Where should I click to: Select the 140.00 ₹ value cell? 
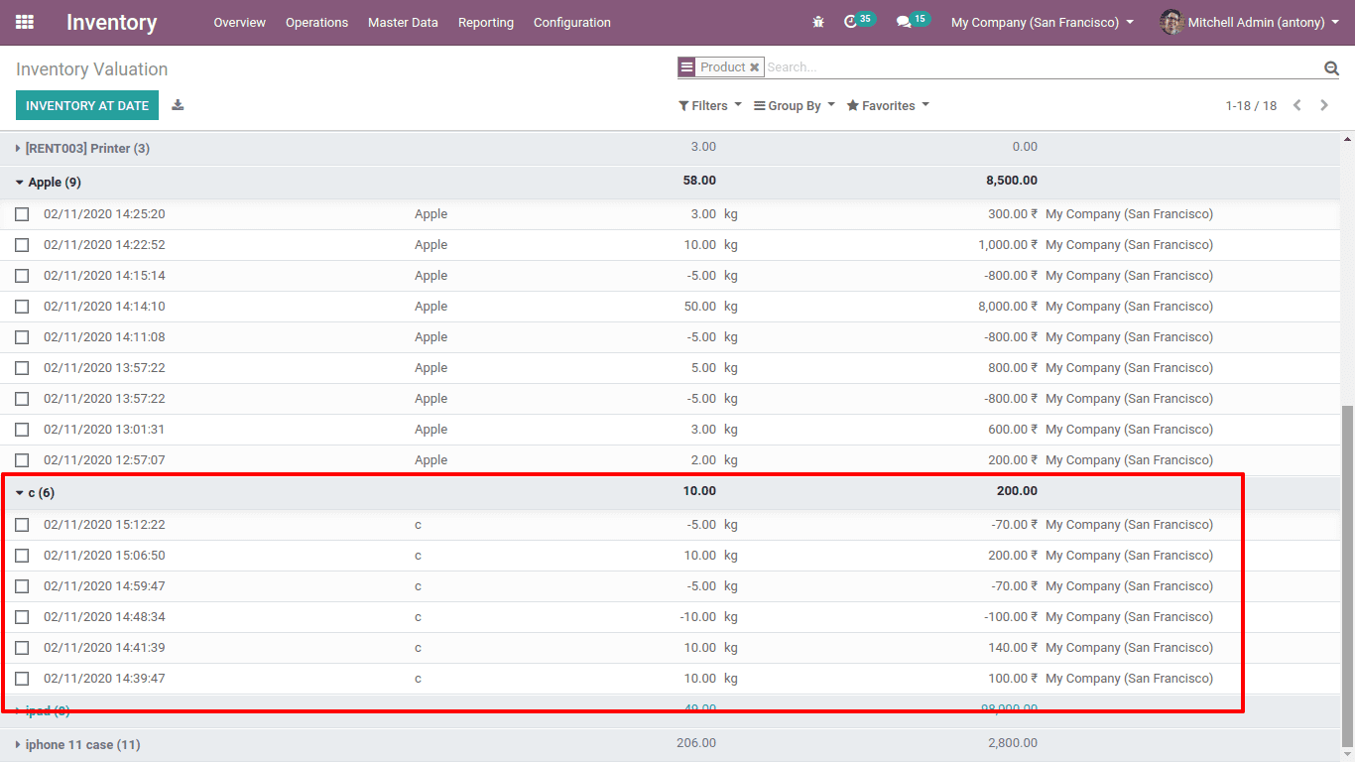(x=1013, y=648)
